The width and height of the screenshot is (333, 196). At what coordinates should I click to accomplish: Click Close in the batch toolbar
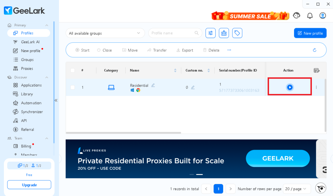click(104, 50)
